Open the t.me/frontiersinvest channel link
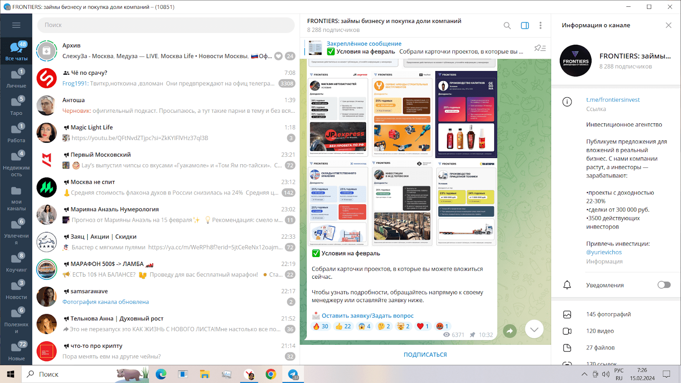This screenshot has height=383, width=681. click(x=613, y=100)
